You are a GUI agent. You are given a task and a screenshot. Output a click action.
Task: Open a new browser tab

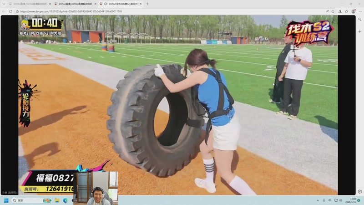(x=147, y=4)
